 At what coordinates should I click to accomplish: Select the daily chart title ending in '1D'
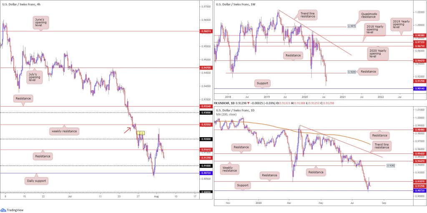pyautogui.click(x=236, y=110)
